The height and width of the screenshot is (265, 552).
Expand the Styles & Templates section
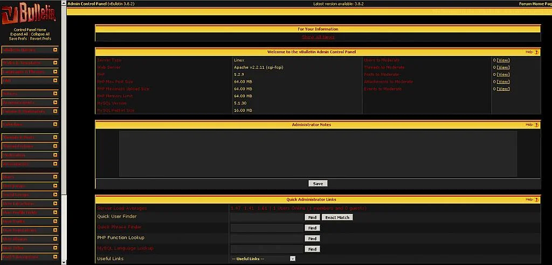click(x=55, y=63)
